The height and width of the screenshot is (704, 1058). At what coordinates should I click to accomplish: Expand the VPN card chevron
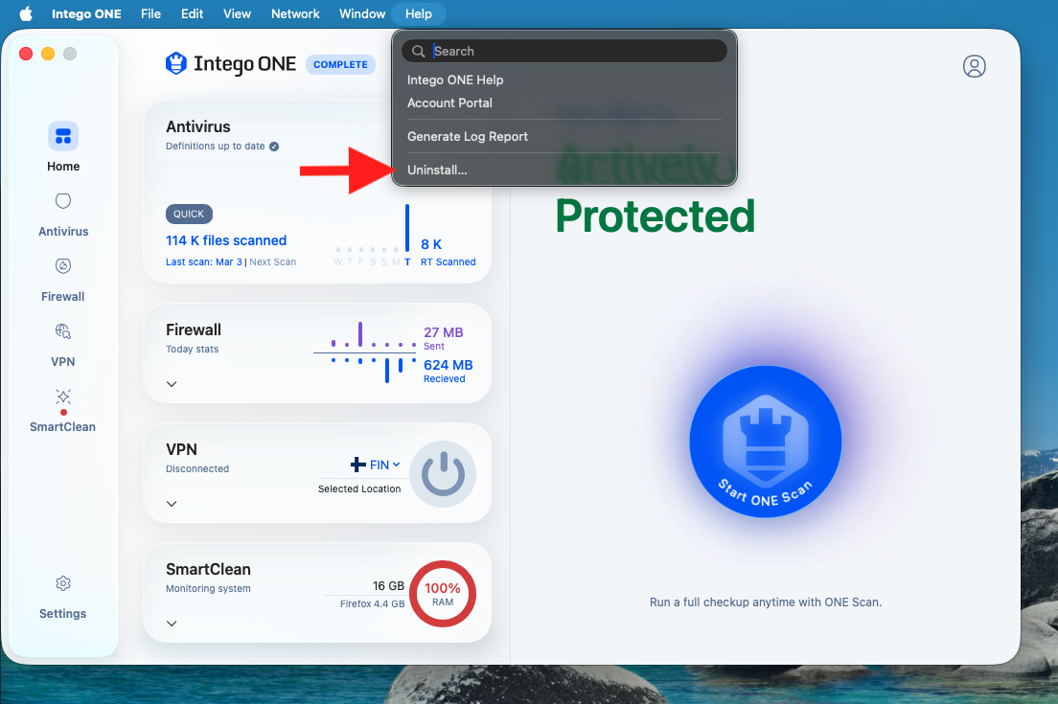coord(172,504)
